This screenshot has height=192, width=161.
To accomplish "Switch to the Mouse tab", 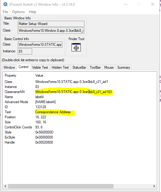I will (109, 67).
